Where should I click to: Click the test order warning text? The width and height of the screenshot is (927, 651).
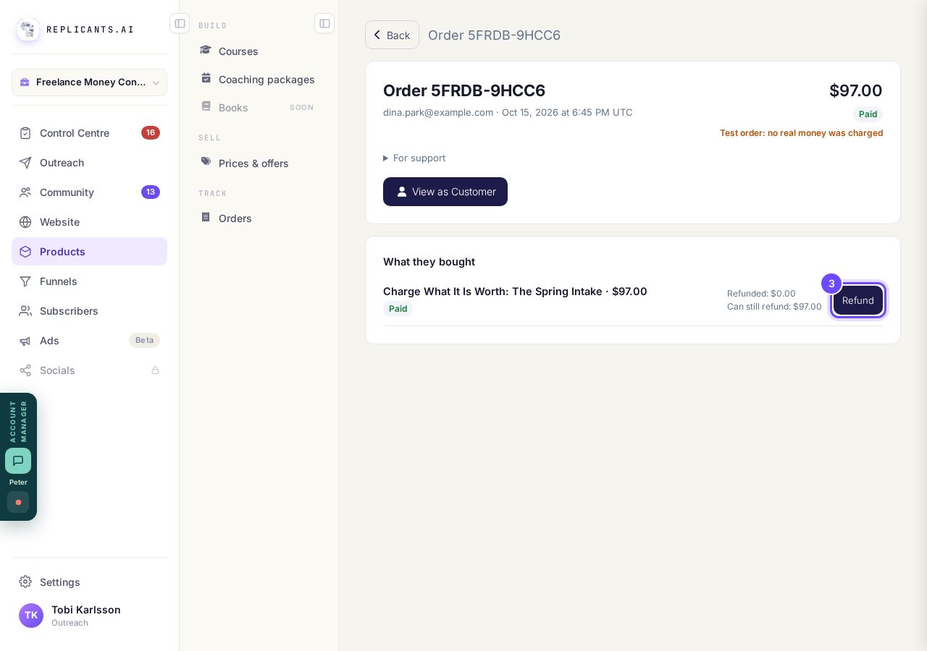pyautogui.click(x=801, y=133)
